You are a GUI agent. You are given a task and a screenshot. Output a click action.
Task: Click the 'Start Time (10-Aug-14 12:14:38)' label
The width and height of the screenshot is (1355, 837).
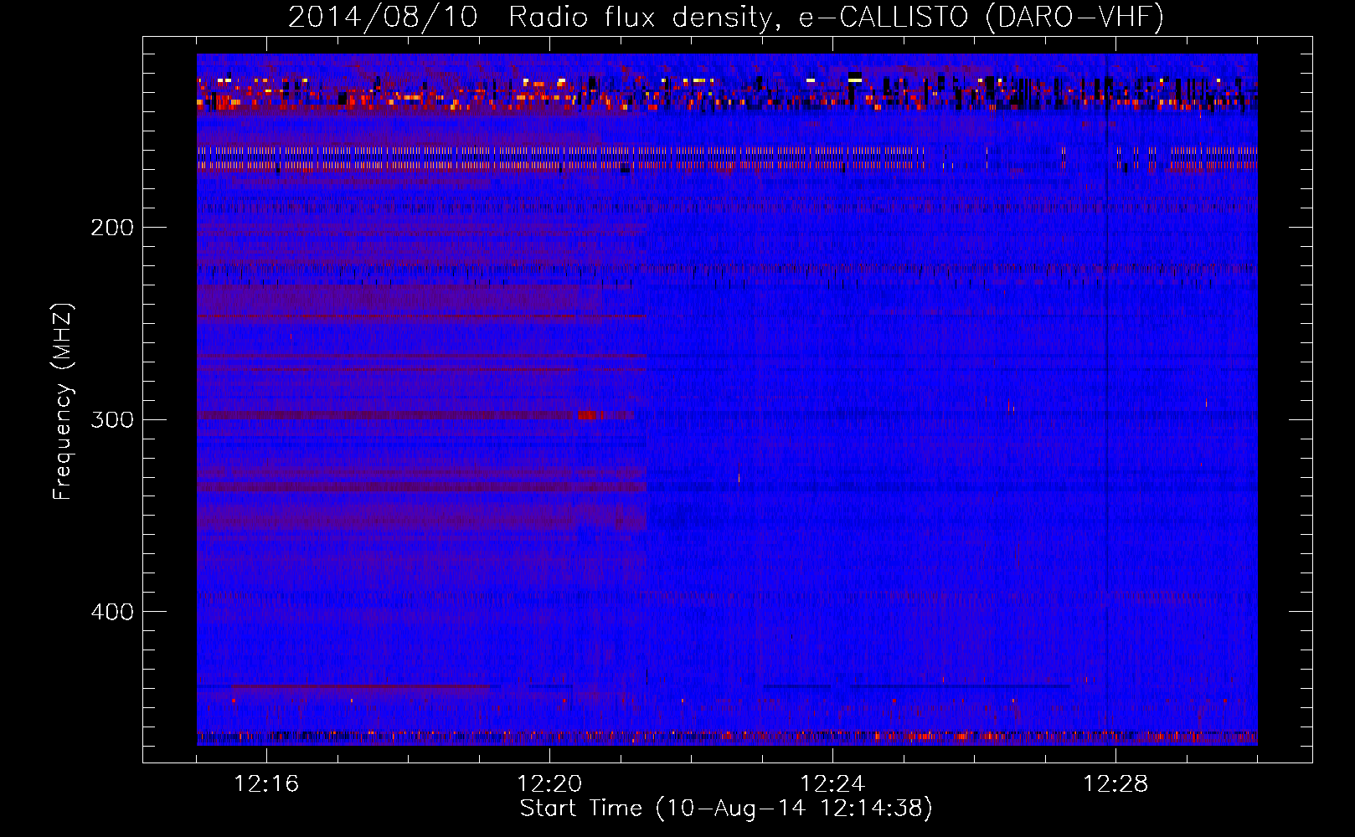(x=726, y=809)
